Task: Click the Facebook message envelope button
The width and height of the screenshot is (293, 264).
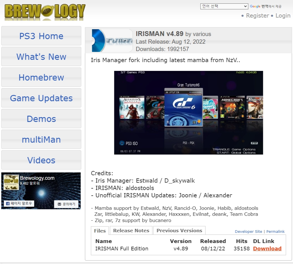Action: click(x=66, y=204)
